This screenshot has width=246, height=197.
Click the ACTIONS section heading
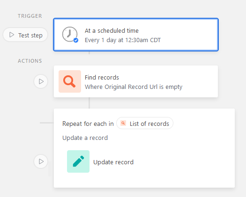click(x=30, y=61)
